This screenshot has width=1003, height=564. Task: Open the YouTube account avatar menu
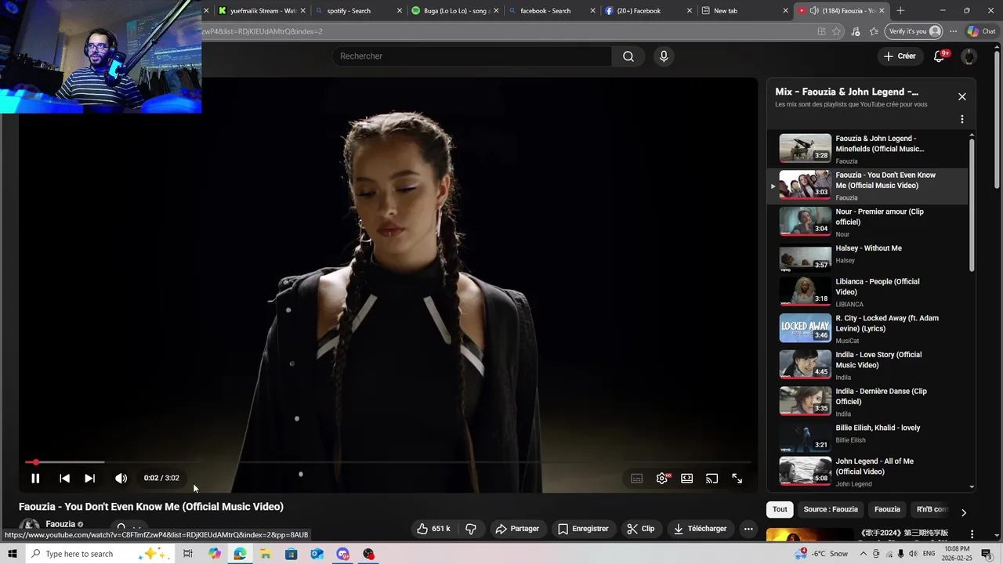click(x=969, y=56)
